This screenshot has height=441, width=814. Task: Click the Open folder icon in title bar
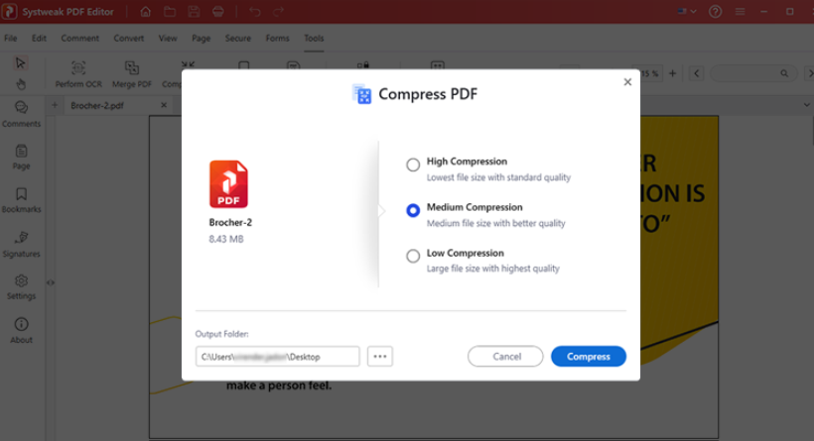(x=169, y=12)
